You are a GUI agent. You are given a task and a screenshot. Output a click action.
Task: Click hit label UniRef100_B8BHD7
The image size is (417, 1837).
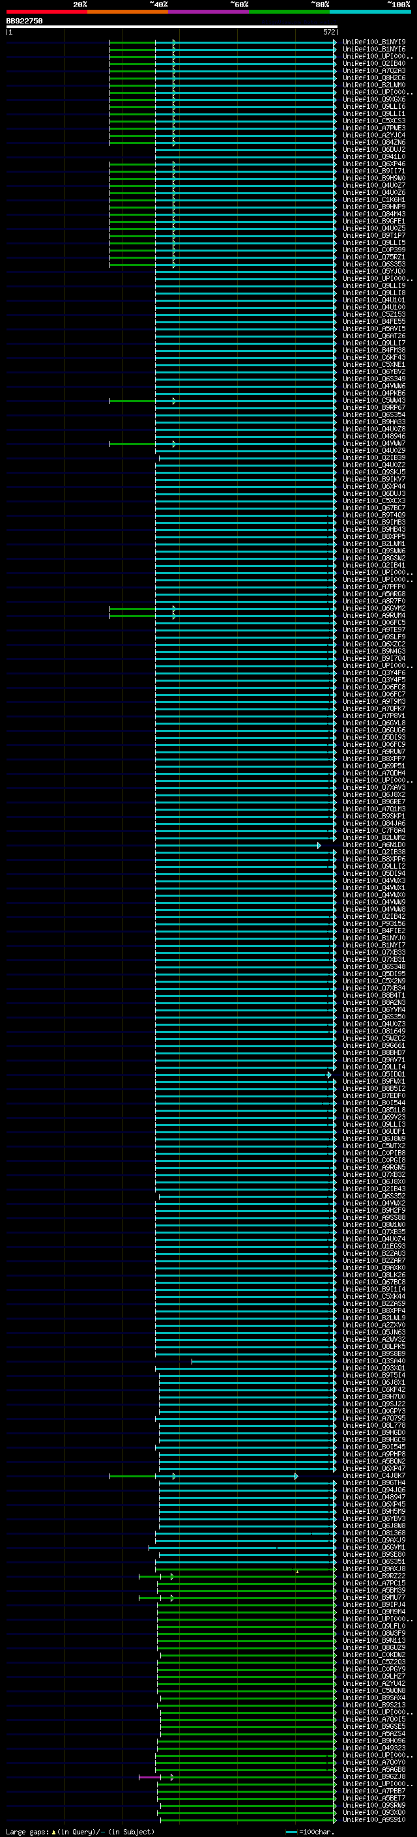click(x=374, y=1052)
